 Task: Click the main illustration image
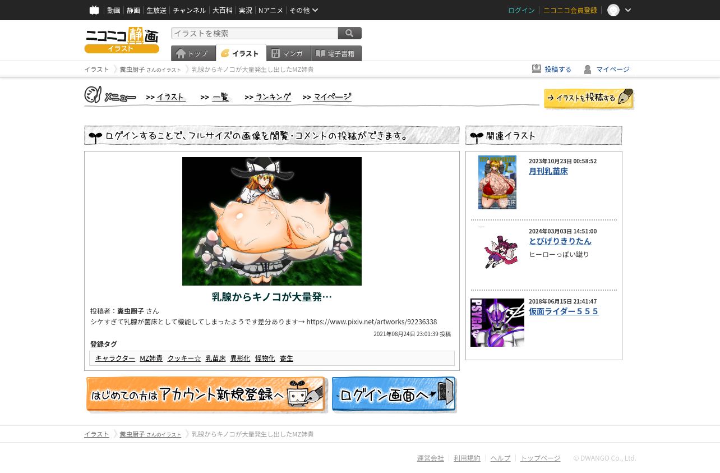(x=272, y=221)
